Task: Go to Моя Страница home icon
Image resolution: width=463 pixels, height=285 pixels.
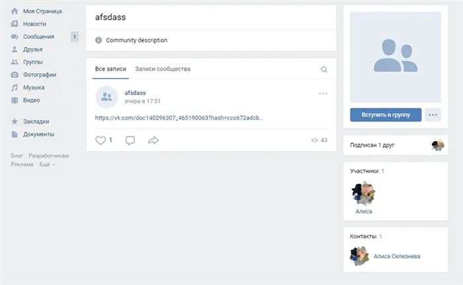Action: coord(15,11)
